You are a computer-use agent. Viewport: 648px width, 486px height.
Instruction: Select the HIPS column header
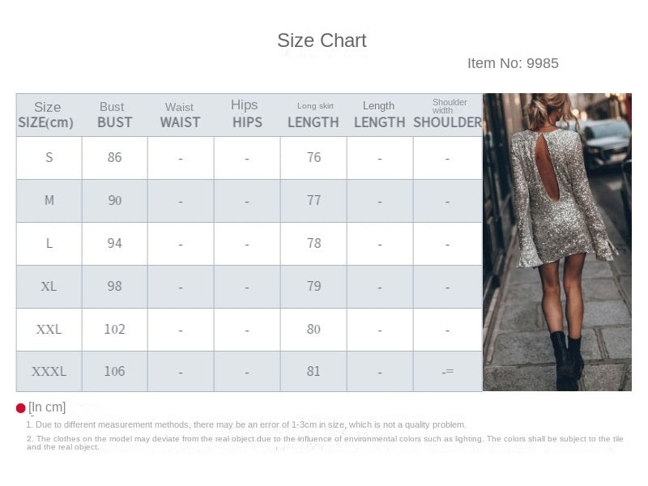pos(246,114)
